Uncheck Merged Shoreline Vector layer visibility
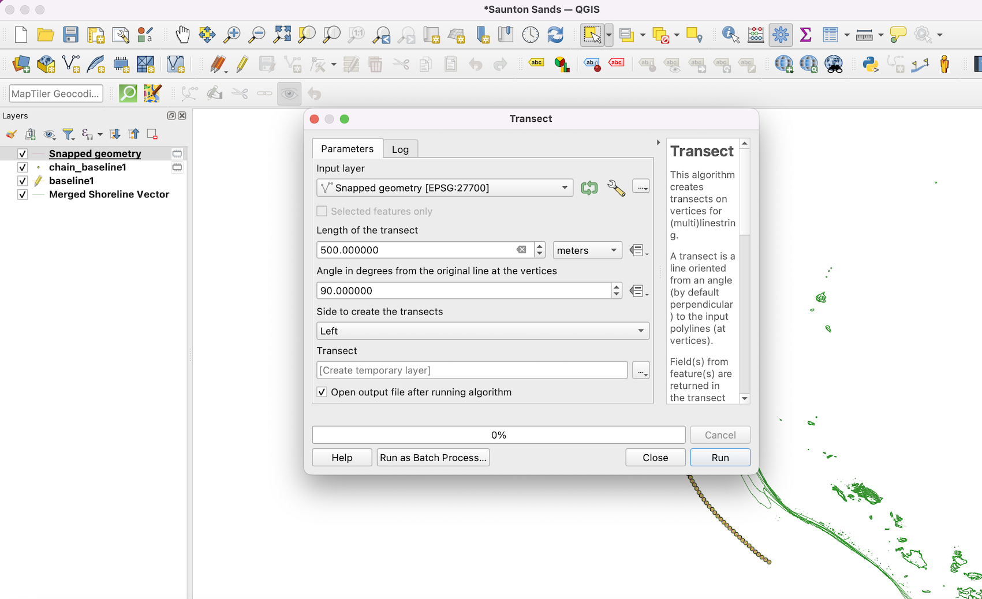The width and height of the screenshot is (982, 599). pos(23,194)
